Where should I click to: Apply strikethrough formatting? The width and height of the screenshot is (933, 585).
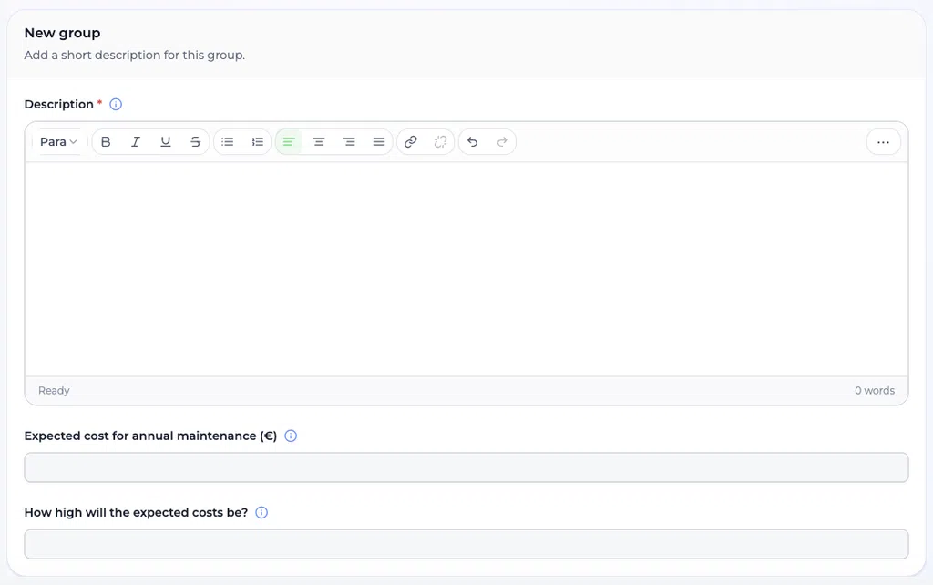(195, 141)
